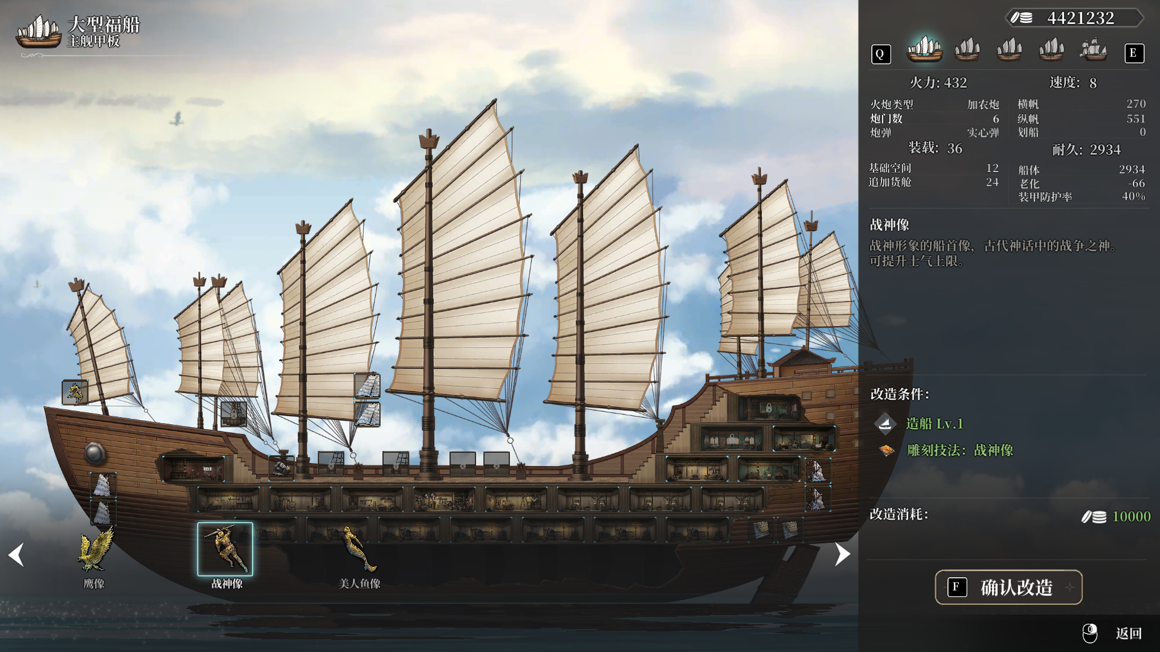Select the first flagship icon in fleet row
Screen dimensions: 1160x652
point(925,48)
